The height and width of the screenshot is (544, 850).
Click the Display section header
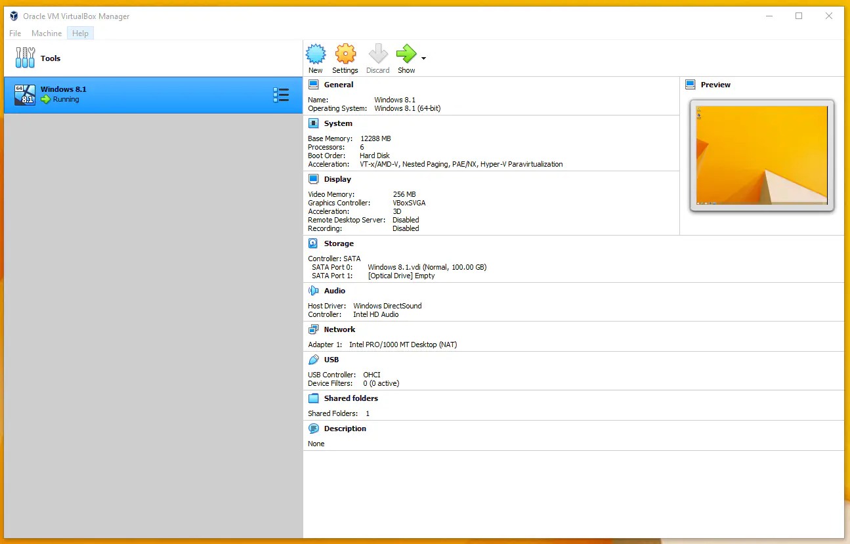click(x=337, y=179)
